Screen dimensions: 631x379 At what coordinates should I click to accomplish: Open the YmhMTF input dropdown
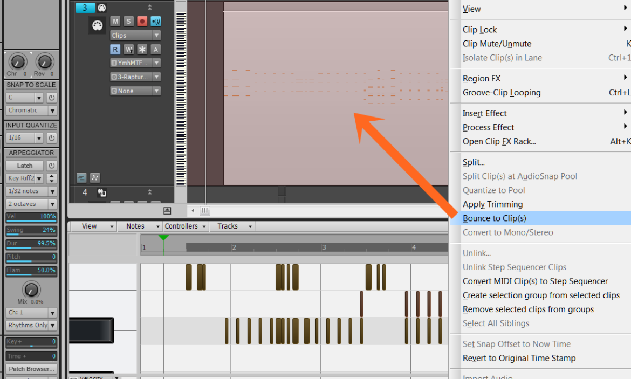pos(135,63)
